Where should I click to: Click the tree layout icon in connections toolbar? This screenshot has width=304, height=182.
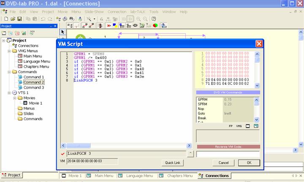(70, 26)
